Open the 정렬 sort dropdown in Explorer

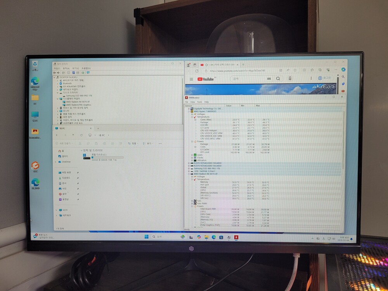pyautogui.click(x=134, y=143)
